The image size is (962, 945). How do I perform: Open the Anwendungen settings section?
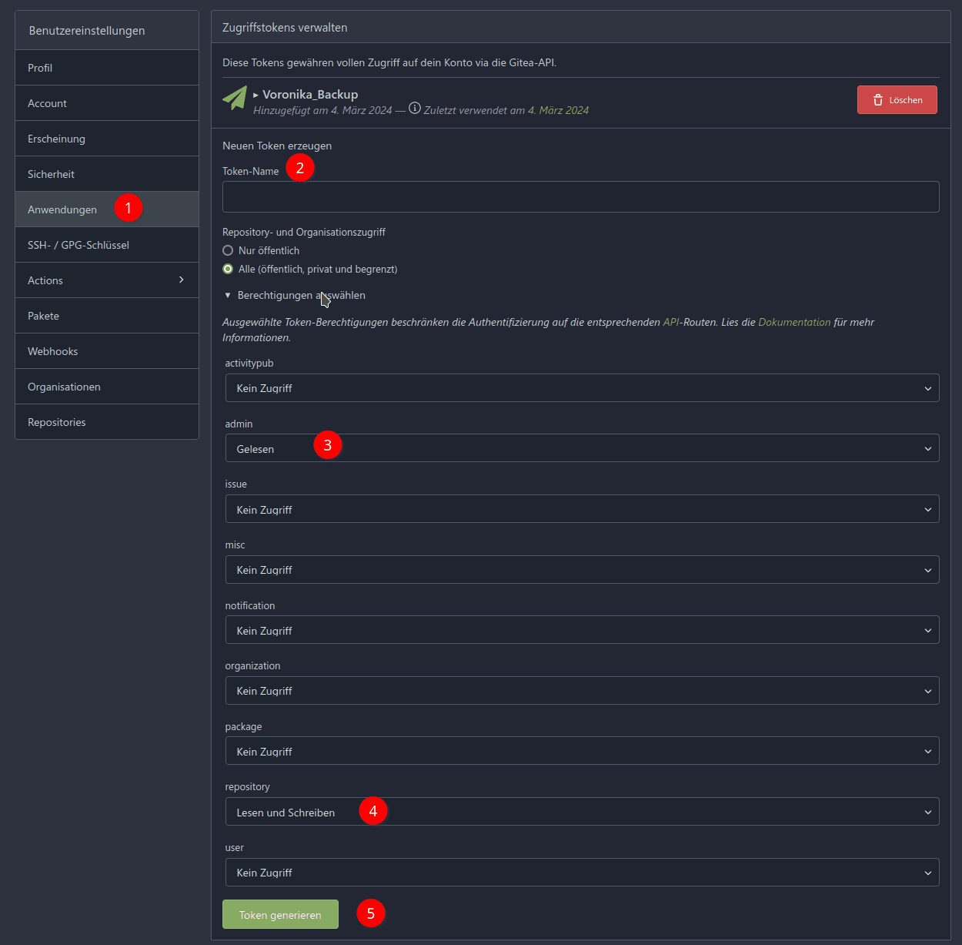(62, 209)
